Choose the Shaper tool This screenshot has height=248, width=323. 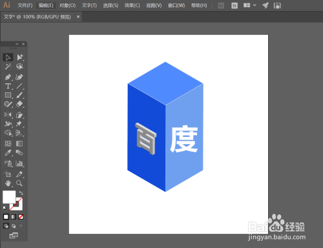click(8, 104)
